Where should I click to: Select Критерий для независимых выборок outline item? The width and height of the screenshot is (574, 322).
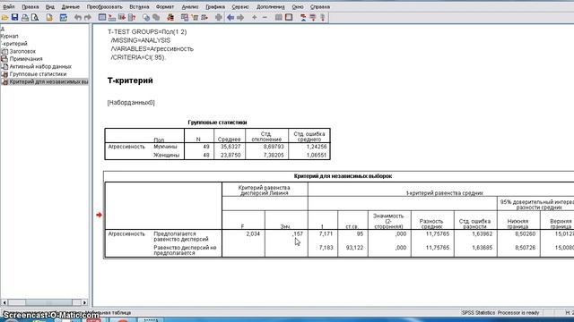coord(48,81)
